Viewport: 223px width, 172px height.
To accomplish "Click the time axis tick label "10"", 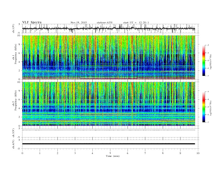I will [x=198, y=153].
